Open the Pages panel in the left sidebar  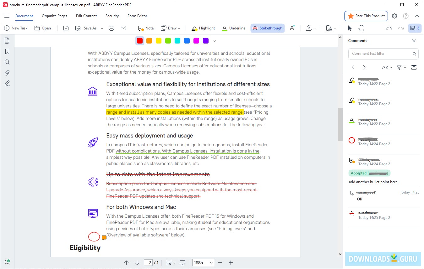click(7, 40)
